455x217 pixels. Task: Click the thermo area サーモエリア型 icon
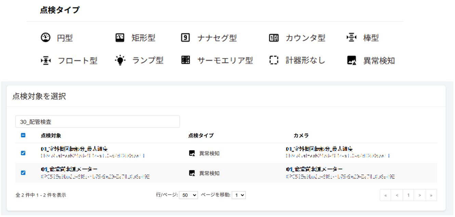pyautogui.click(x=186, y=60)
